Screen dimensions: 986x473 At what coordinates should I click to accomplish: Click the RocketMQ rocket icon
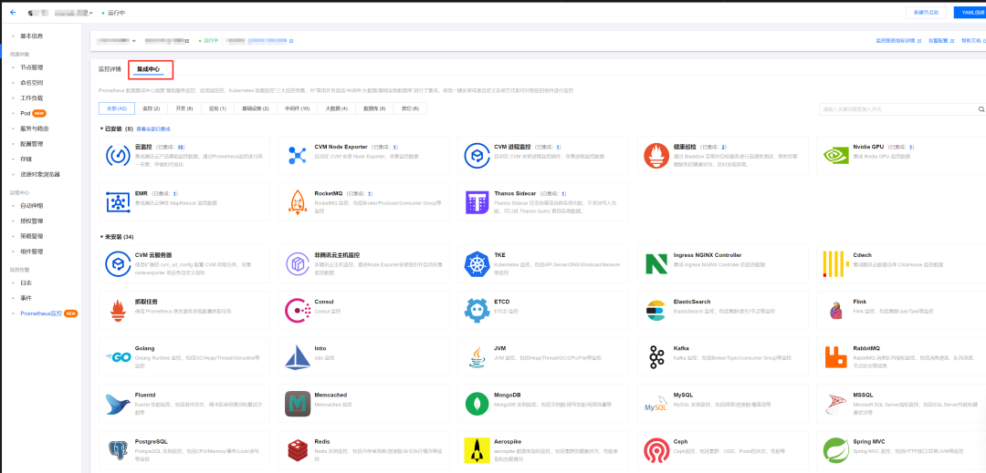297,202
